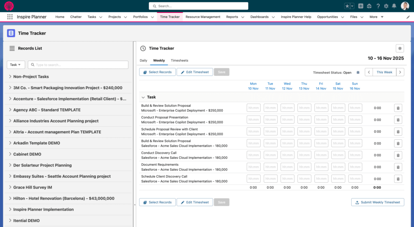Click Monday cell for Conduct Proposal Presentation
The width and height of the screenshot is (414, 227).
pos(253,120)
